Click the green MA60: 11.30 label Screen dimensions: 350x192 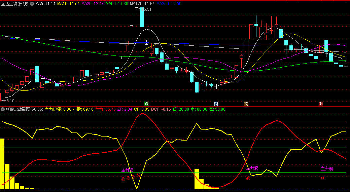117,4
